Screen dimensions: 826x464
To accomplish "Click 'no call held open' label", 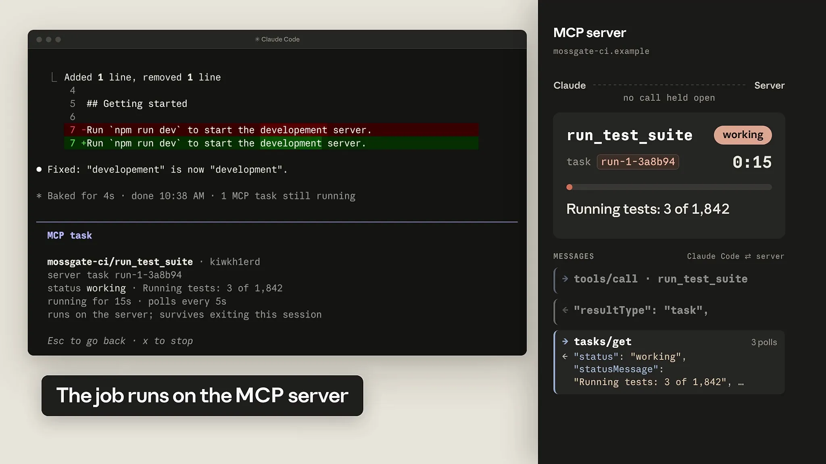I will point(669,98).
